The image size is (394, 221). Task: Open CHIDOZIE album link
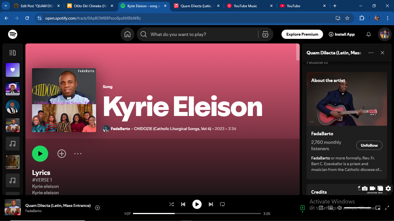172,129
